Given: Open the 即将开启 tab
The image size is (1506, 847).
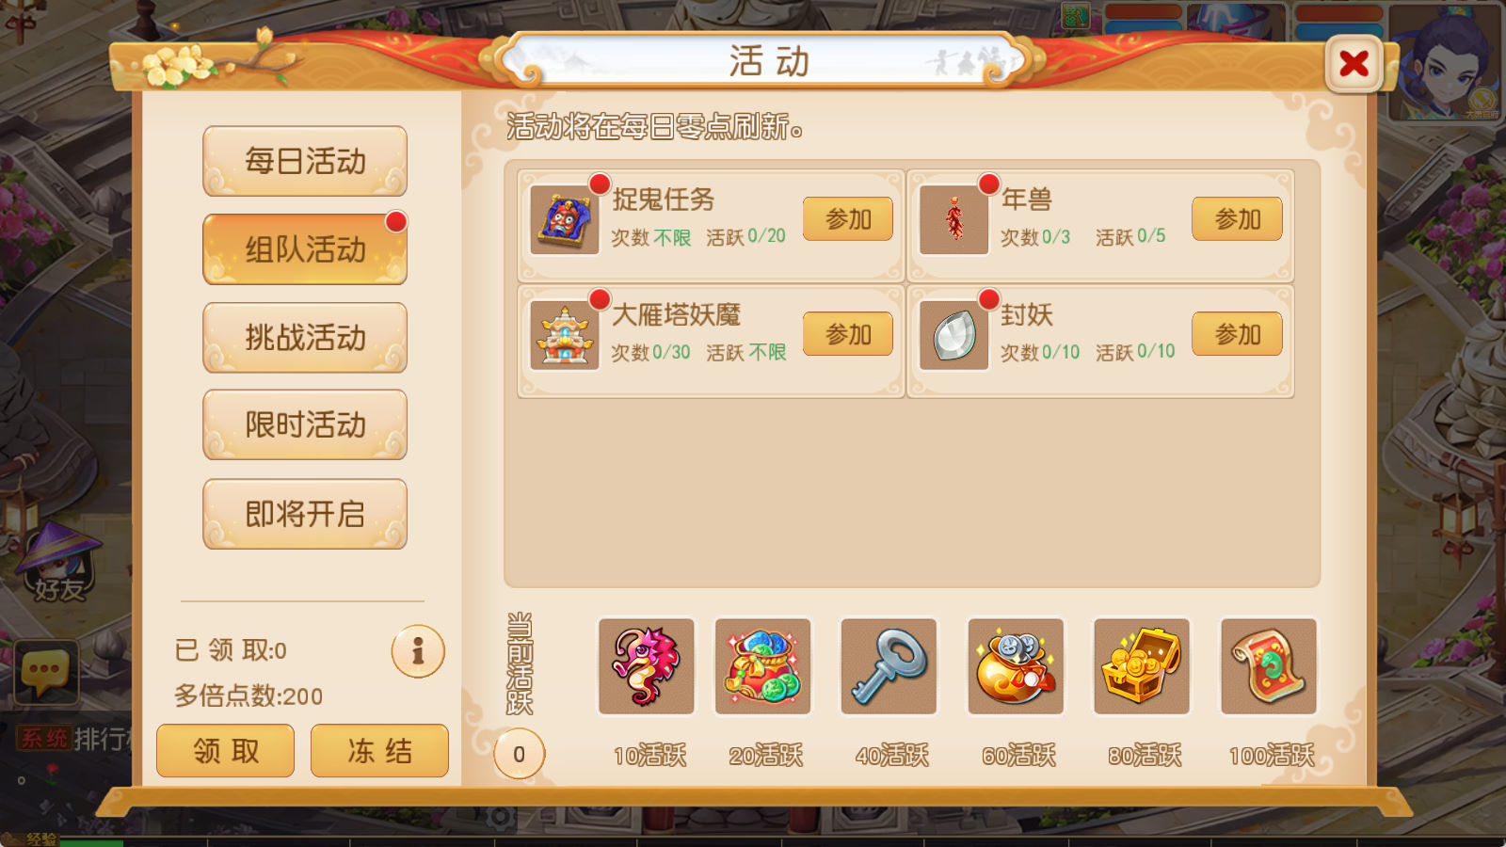Looking at the screenshot, I should tap(305, 514).
